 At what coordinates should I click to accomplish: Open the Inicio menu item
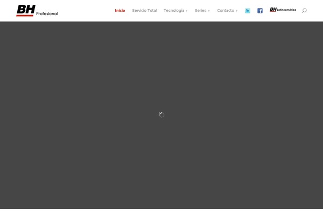pos(120,11)
